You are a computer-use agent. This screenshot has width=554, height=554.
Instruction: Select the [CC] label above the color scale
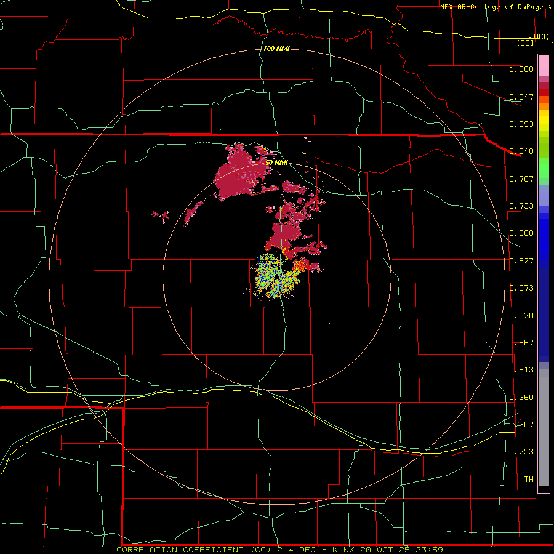point(526,42)
